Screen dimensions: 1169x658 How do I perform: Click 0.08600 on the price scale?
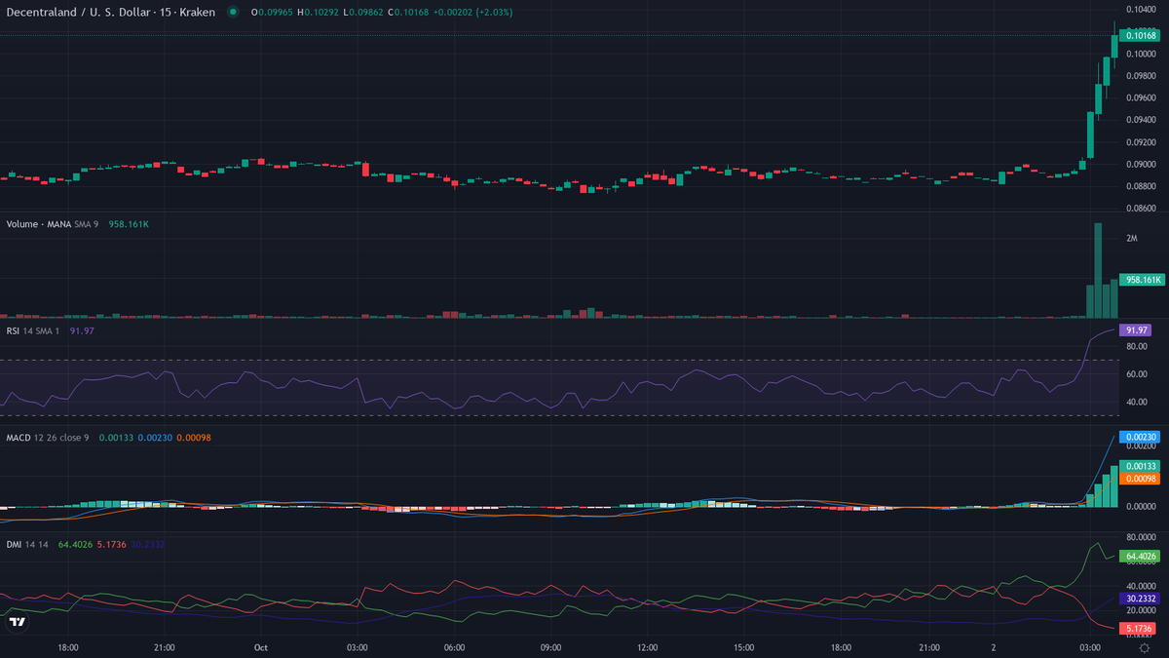tap(1141, 209)
